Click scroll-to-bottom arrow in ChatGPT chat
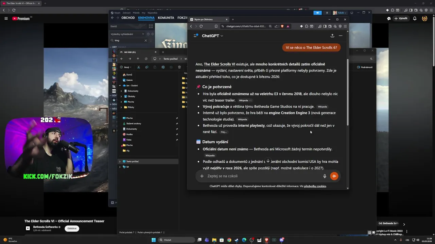This screenshot has height=244, width=435. [x=268, y=161]
